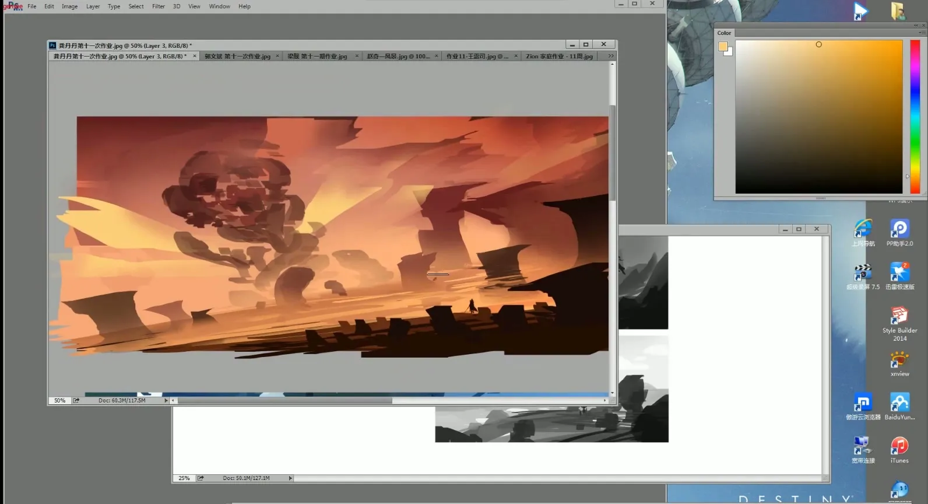
Task: Open the Help menu
Action: tap(244, 6)
